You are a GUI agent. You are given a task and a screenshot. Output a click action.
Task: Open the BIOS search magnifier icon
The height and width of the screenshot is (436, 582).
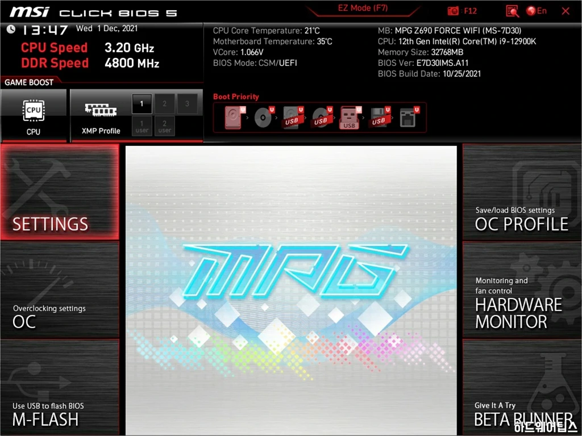point(512,11)
